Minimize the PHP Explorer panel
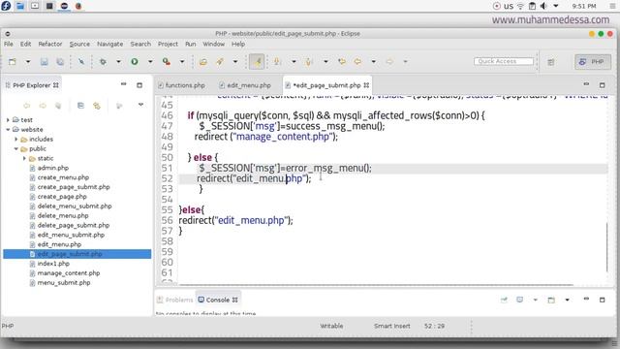 pyautogui.click(x=123, y=84)
